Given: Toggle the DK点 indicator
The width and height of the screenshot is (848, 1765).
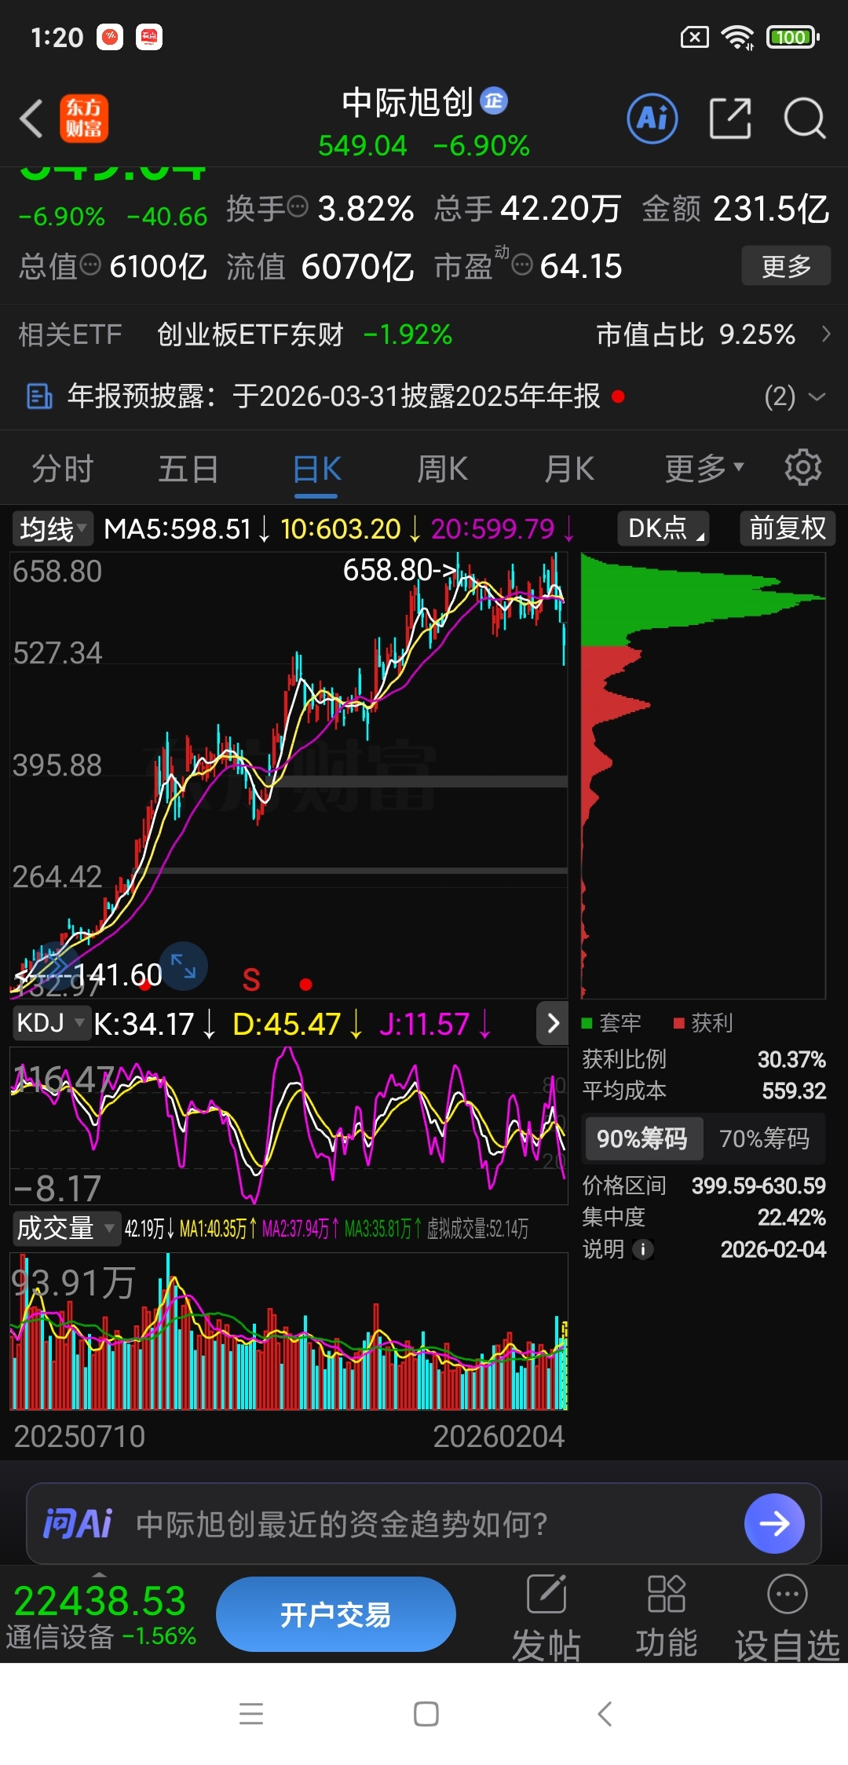Looking at the screenshot, I should coord(663,528).
